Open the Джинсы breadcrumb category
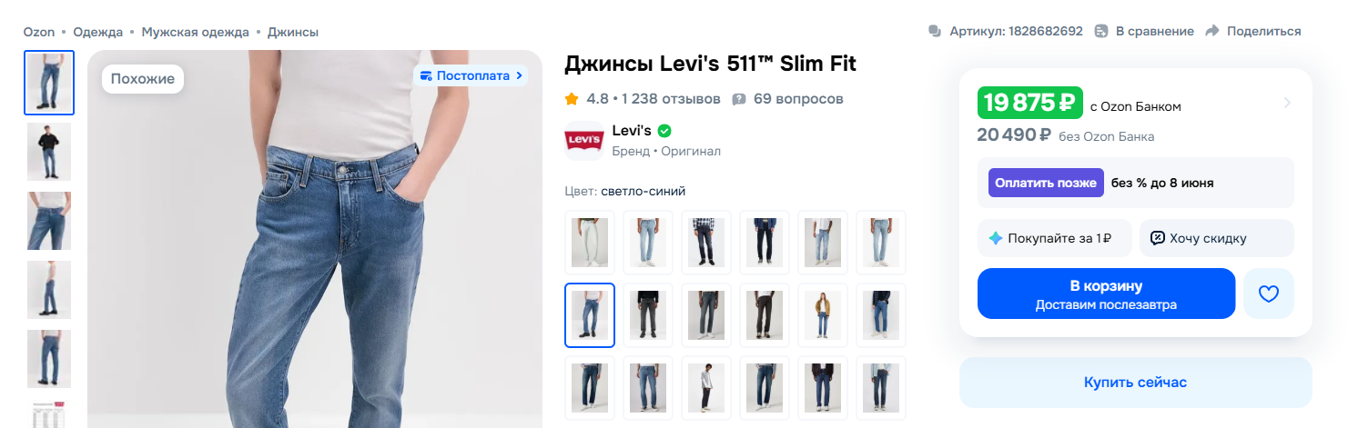Screen dimensions: 1348x428 click(292, 32)
